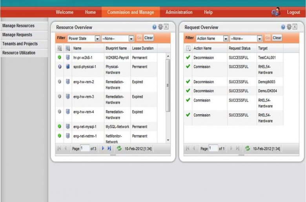Close the Resource Overview panel
The height and width of the screenshot is (202, 306).
166,27
